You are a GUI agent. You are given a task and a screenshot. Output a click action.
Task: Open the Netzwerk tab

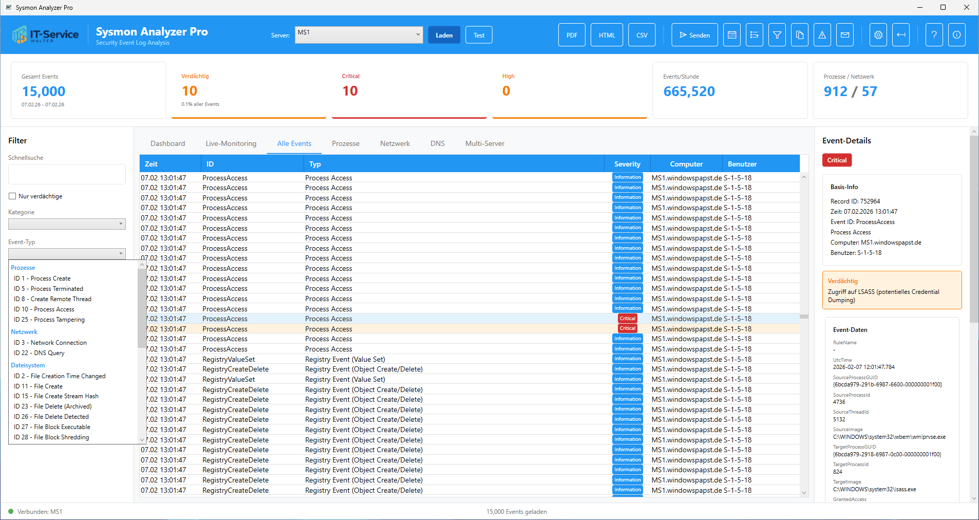click(x=395, y=143)
